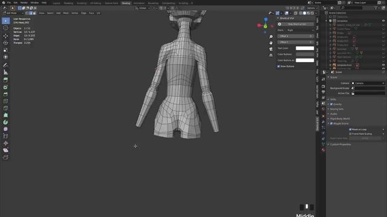Switch to vertex select mode
Screen dimensions: 387x217
(x=27, y=13)
